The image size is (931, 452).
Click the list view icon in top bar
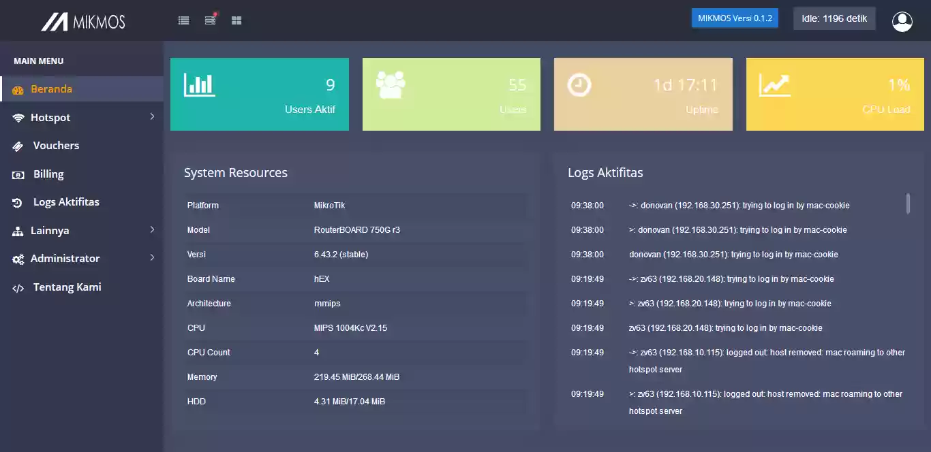tap(183, 20)
